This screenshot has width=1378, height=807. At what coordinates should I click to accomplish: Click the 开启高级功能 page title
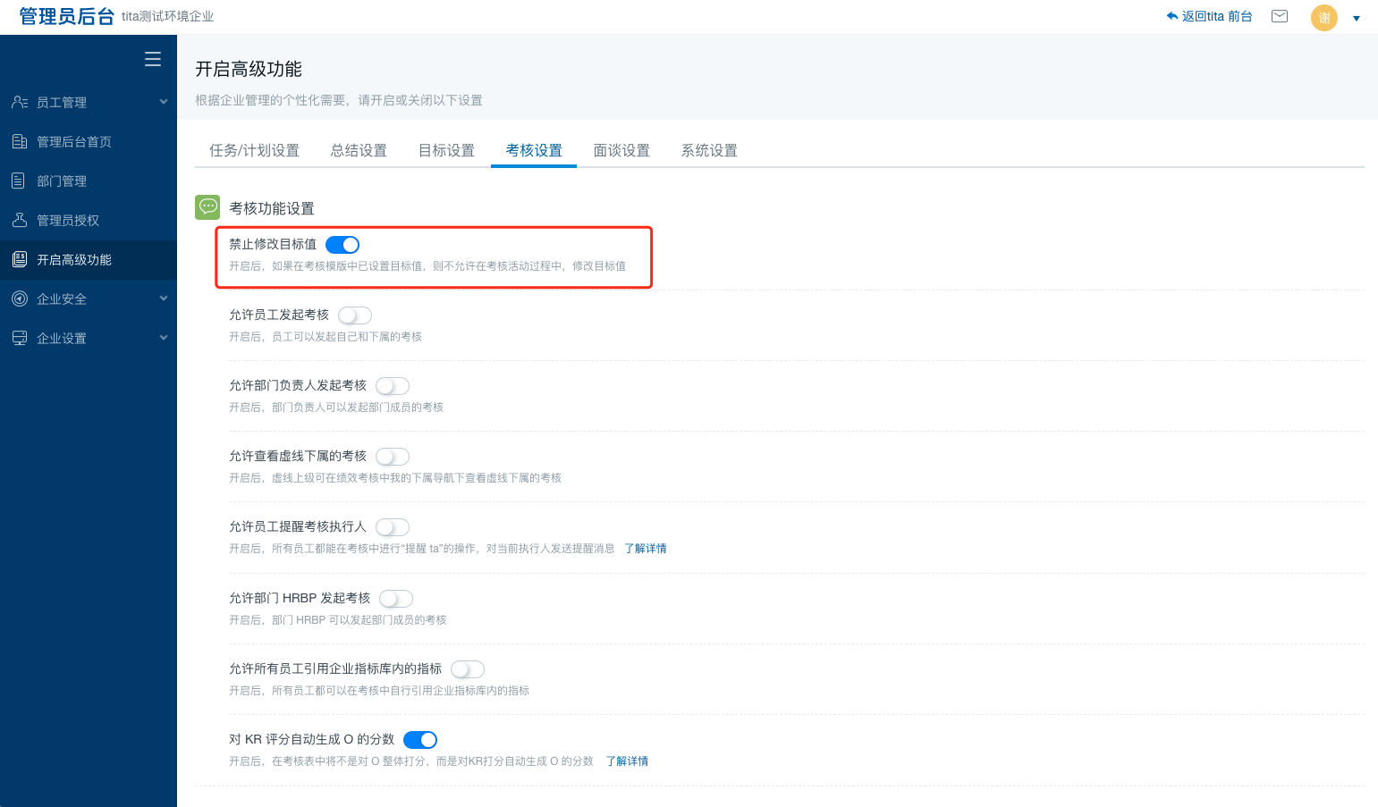pyautogui.click(x=249, y=69)
